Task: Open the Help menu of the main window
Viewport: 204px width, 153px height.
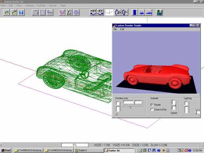Action: (x=63, y=6)
